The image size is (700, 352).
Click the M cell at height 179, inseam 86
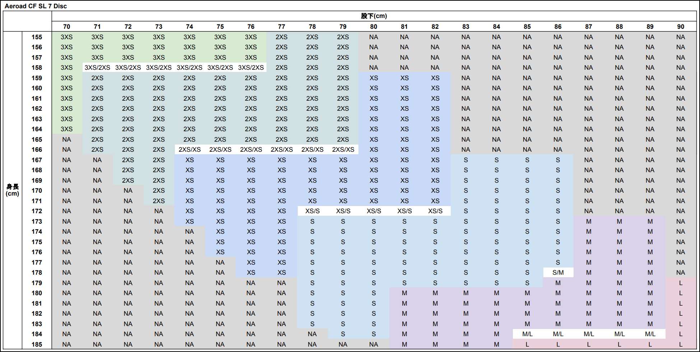pos(558,283)
